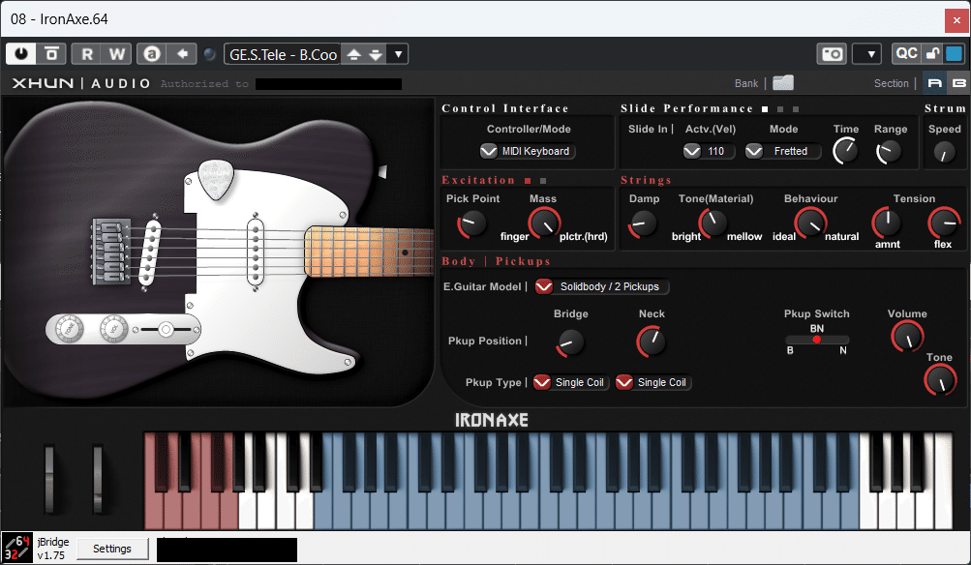Switch to Section B
The width and height of the screenshot is (971, 565).
click(x=958, y=83)
